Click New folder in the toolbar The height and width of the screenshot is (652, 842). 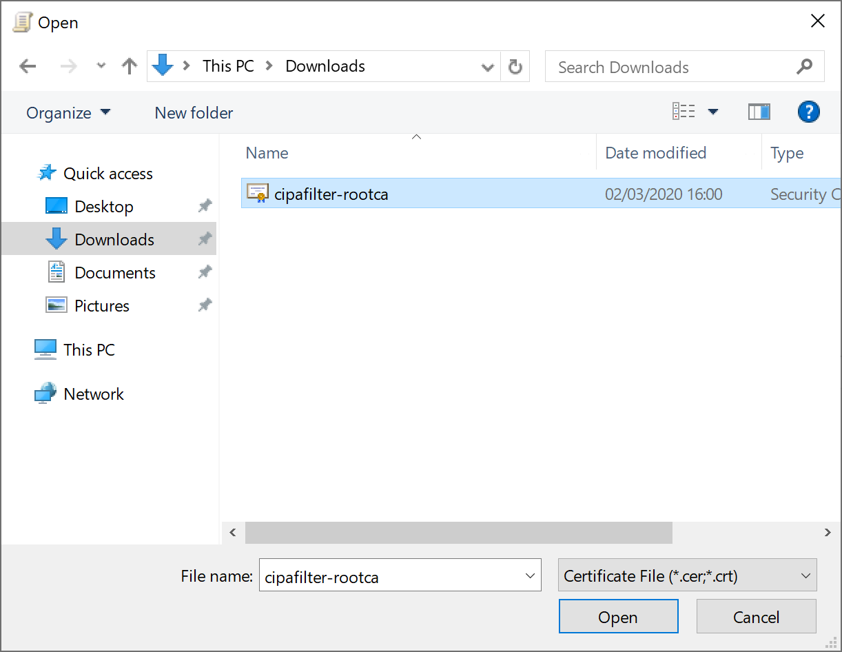tap(194, 113)
